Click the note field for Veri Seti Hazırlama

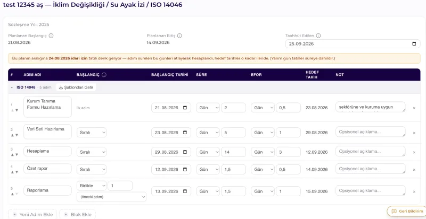[x=371, y=132]
